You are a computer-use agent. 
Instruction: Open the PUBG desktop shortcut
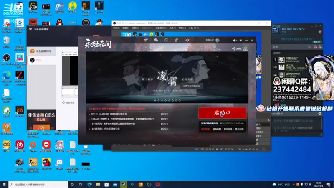[20, 165]
